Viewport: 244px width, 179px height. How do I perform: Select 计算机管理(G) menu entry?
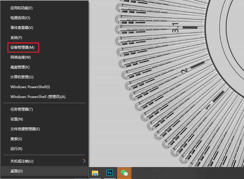pyautogui.click(x=22, y=77)
